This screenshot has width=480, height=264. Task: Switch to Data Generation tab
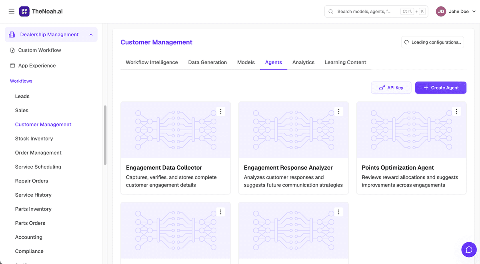tap(208, 62)
